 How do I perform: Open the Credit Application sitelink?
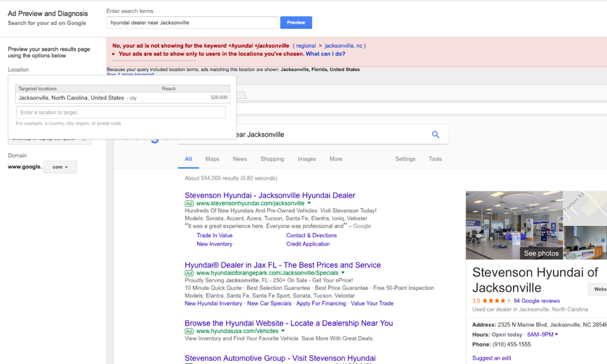pyautogui.click(x=308, y=244)
